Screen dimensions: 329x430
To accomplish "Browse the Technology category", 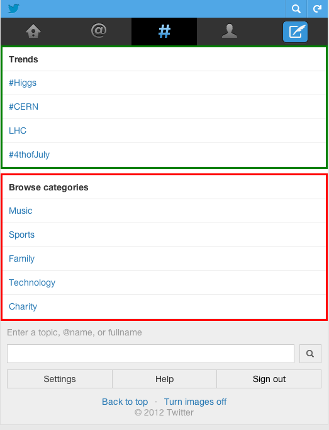I will (x=32, y=282).
